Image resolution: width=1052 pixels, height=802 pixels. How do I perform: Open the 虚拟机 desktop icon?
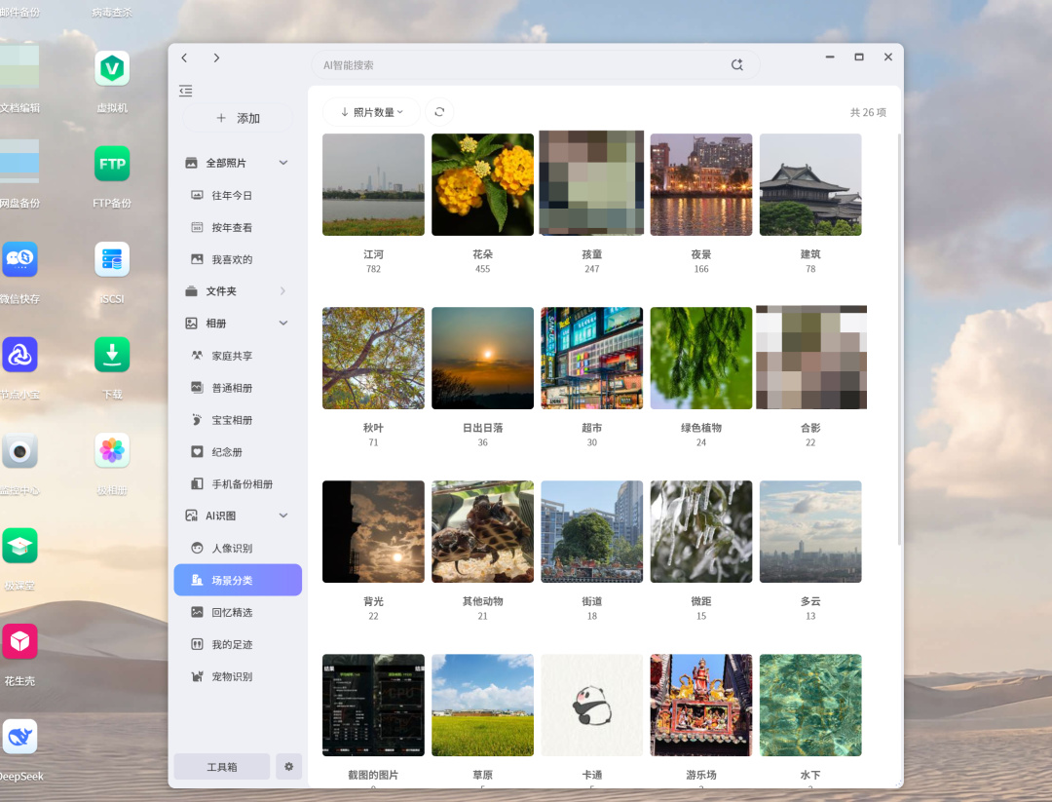click(x=112, y=68)
